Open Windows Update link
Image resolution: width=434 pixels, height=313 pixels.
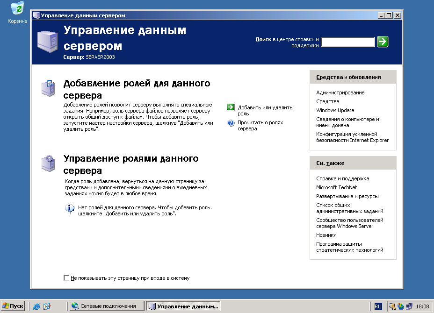335,110
